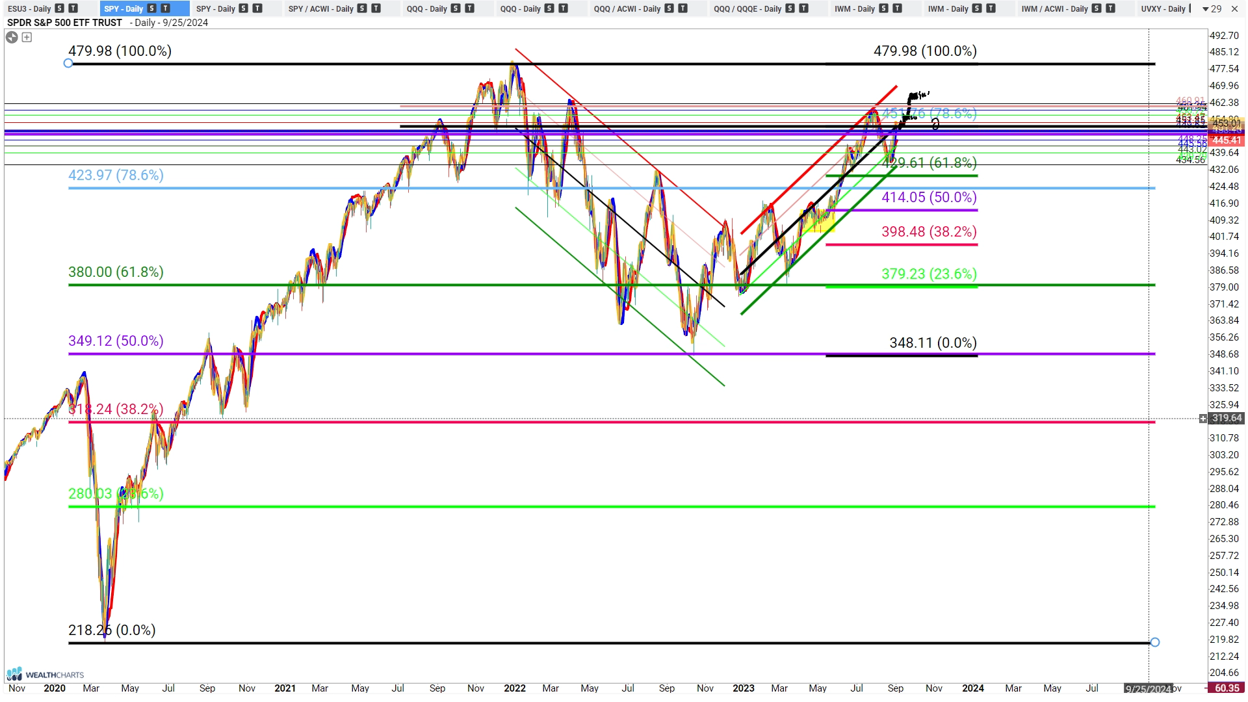
Task: Click the Fibonacci circle handle at the 479.98 line's left end
Action: (x=68, y=63)
